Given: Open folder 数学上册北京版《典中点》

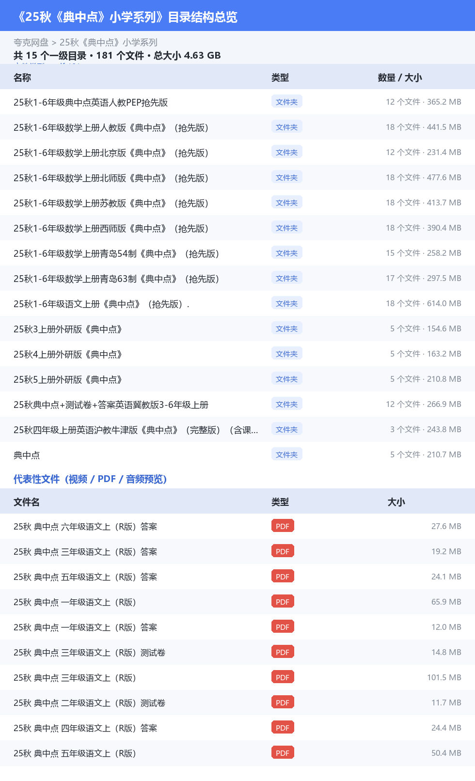Looking at the screenshot, I should click(x=111, y=153).
